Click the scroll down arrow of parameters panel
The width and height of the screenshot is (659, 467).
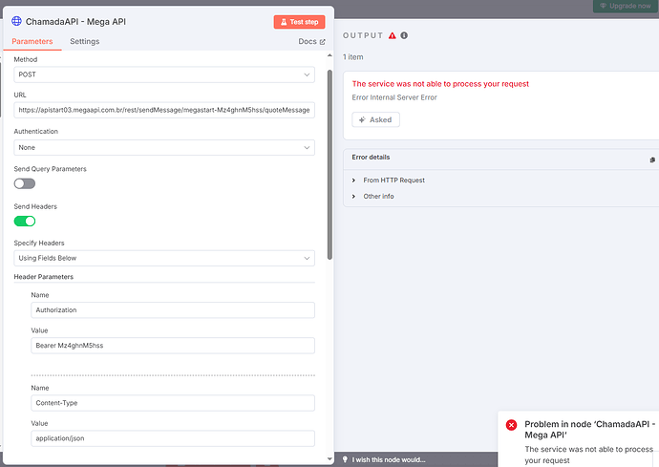(x=329, y=459)
